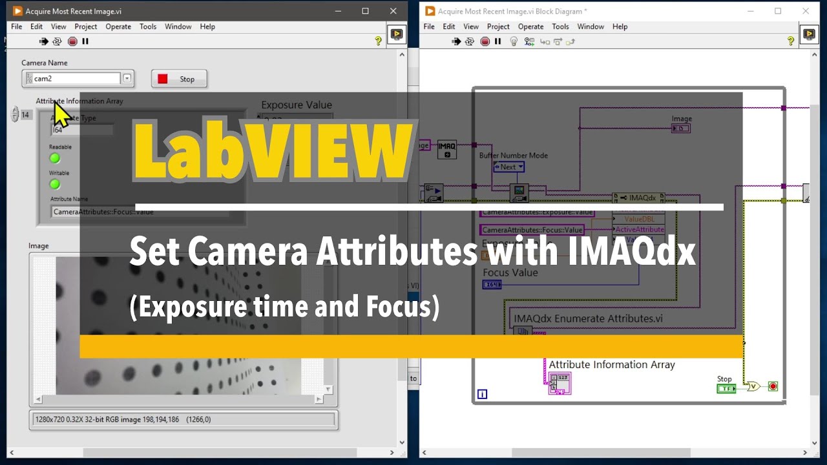Open the Buffer Number Mode 'Next' enum dropdown
The image size is (827, 465).
pos(508,167)
